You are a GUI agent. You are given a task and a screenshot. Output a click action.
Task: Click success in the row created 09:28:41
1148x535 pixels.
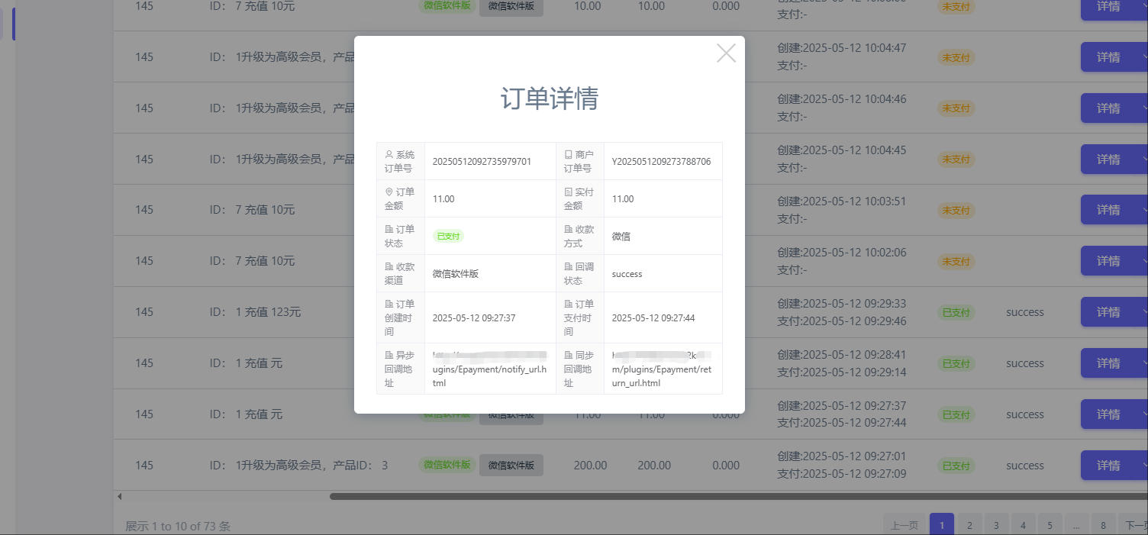click(1024, 363)
